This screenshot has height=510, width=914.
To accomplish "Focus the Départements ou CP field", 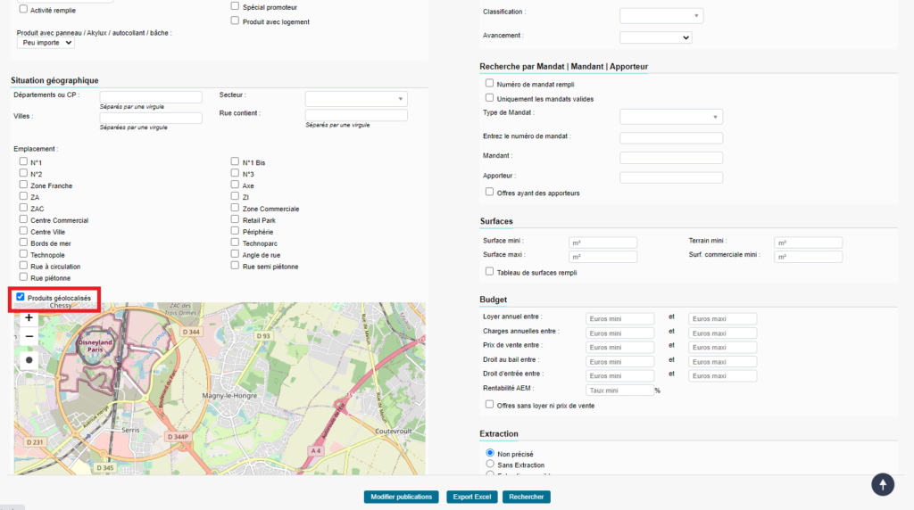I will tap(151, 96).
